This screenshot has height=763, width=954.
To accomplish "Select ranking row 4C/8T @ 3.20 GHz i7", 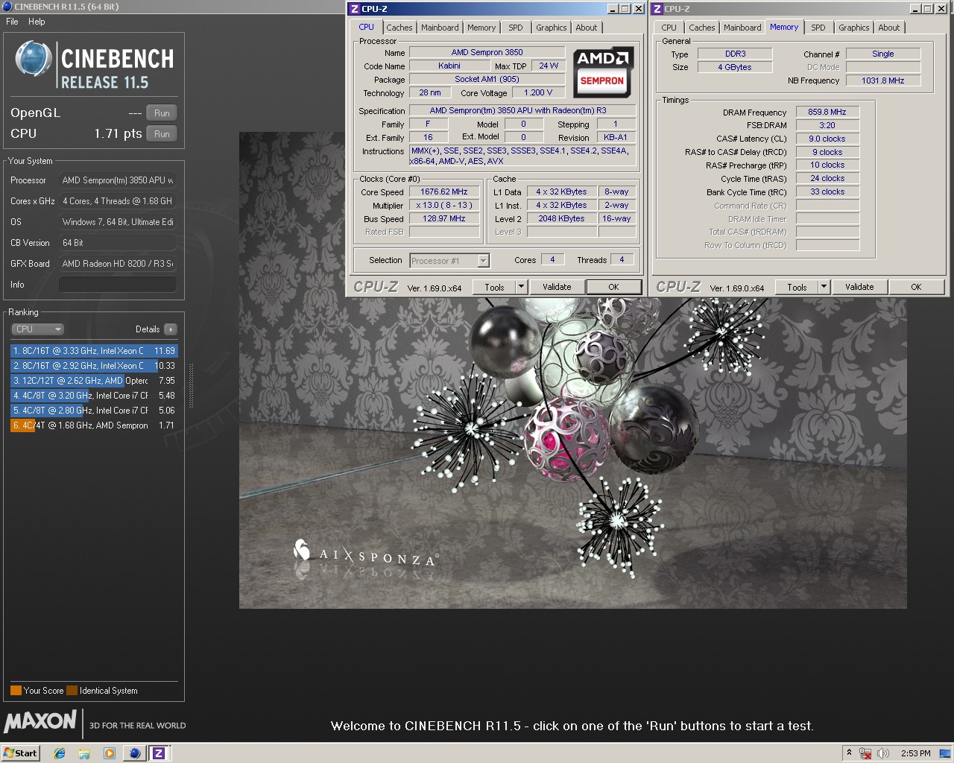I will [94, 396].
